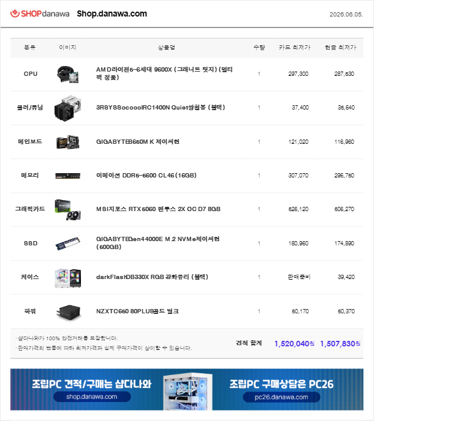Click the 이미지 column header
Image resolution: width=467 pixels, height=421 pixels.
click(67, 47)
